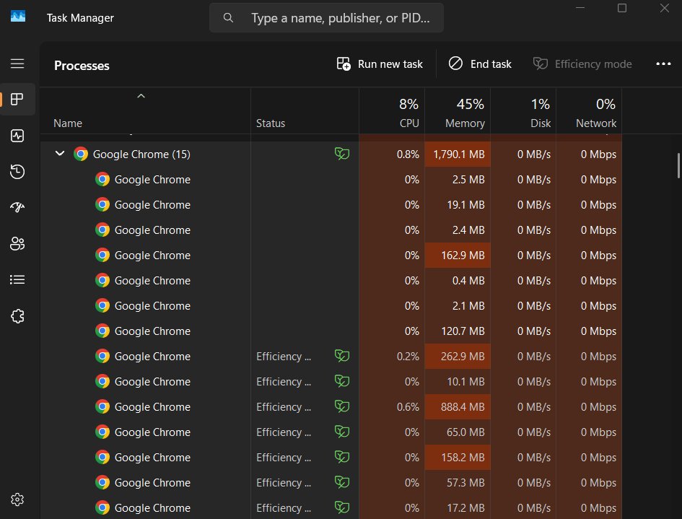Open Startup apps in sidebar
Image resolution: width=682 pixels, height=519 pixels.
pos(17,207)
